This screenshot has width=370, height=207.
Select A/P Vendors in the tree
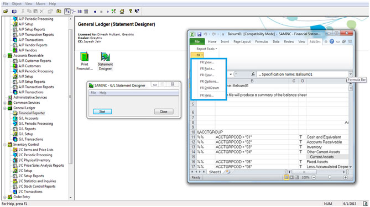click(28, 50)
